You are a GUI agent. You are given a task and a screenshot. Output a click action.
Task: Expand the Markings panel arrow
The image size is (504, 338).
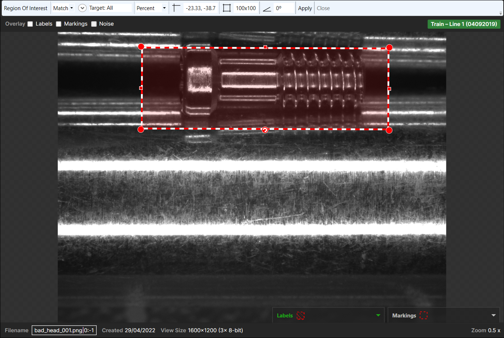point(494,316)
